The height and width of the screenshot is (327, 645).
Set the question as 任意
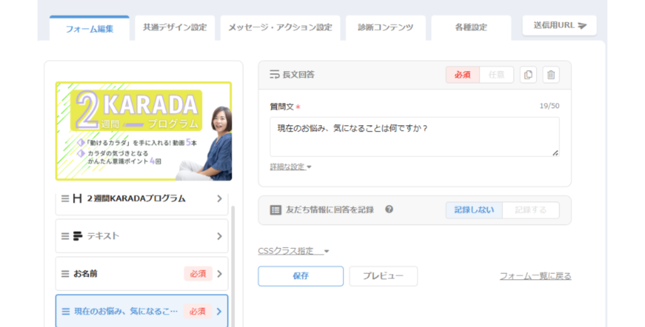[496, 75]
